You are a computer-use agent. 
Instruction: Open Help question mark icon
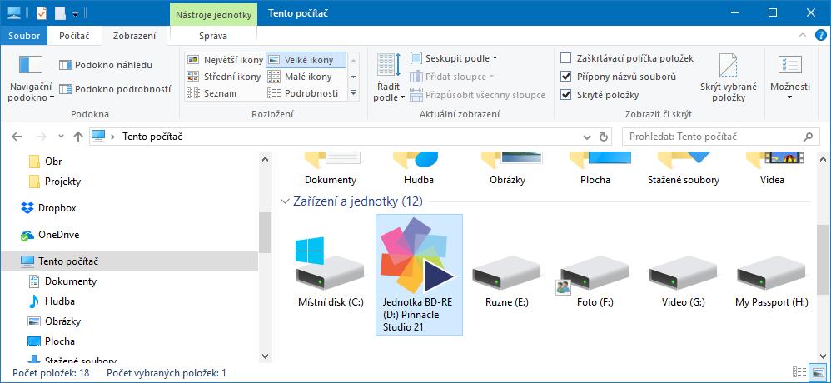(819, 36)
